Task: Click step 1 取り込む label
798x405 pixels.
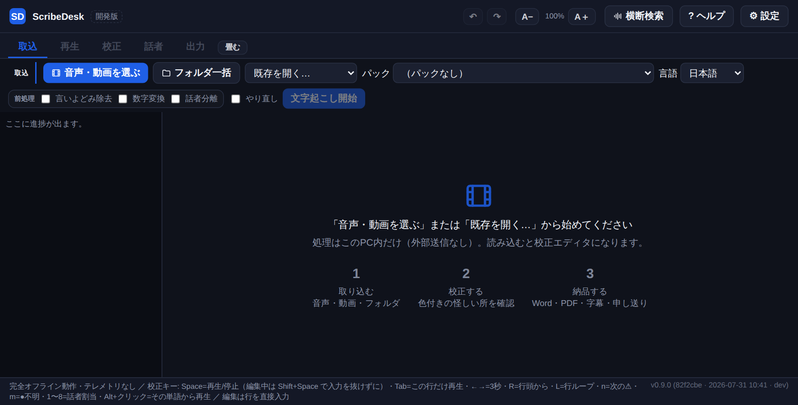Action: click(356, 292)
